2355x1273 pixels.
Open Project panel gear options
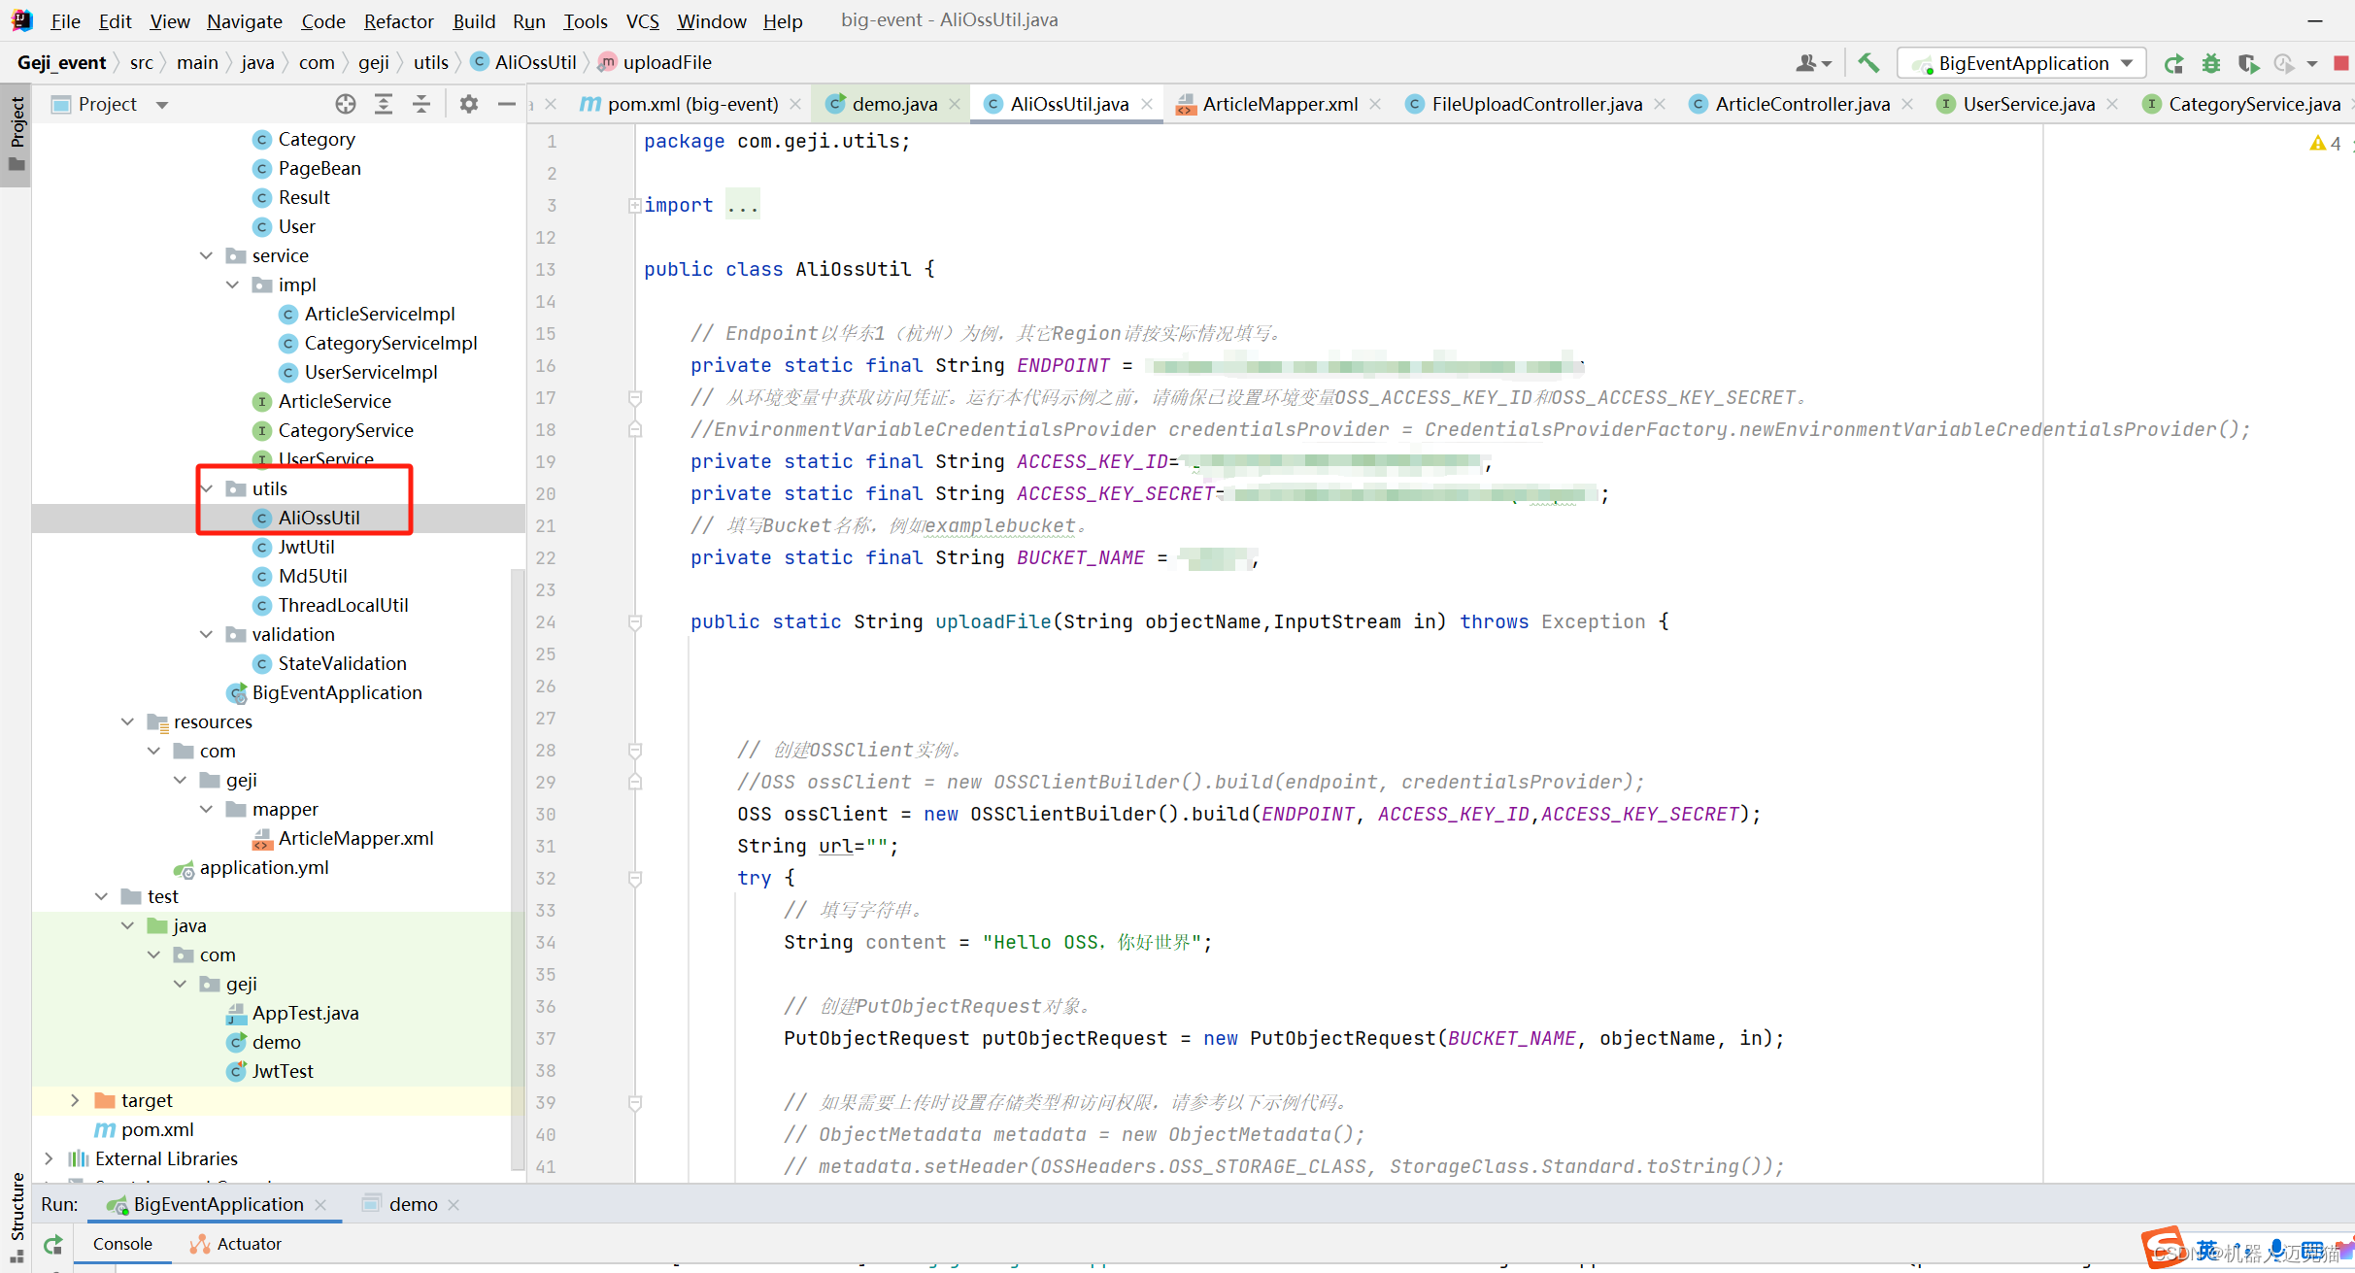click(469, 104)
